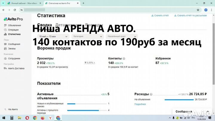Click Авито Доставка truck icon

coord(5,68)
